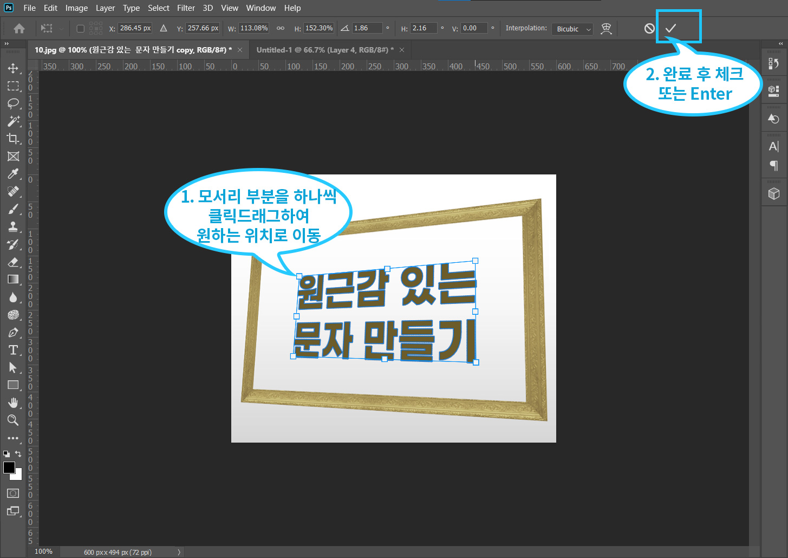This screenshot has height=558, width=788.
Task: Open the View menu
Action: (x=230, y=8)
